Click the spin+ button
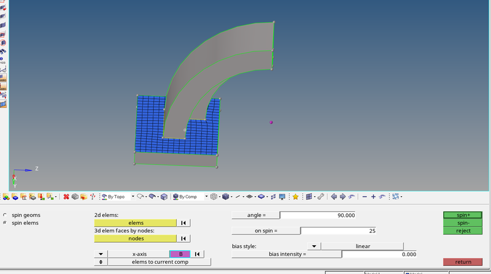491x274 pixels. point(463,215)
